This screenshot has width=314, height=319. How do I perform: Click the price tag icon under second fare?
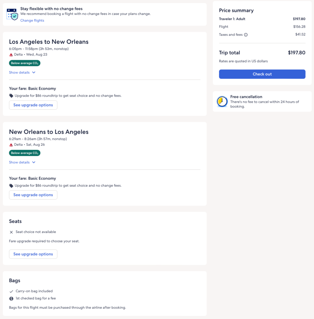click(x=11, y=186)
